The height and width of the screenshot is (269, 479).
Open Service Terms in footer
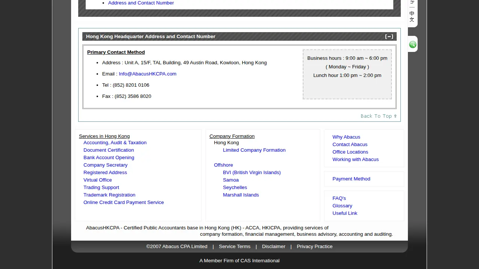tap(235, 247)
